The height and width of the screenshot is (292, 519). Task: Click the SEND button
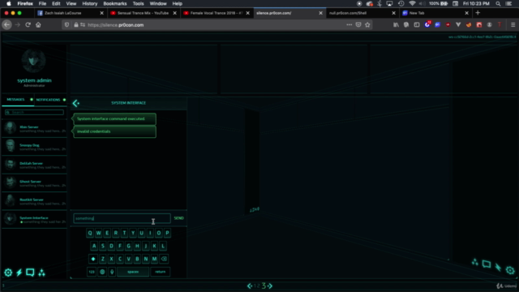pyautogui.click(x=178, y=218)
